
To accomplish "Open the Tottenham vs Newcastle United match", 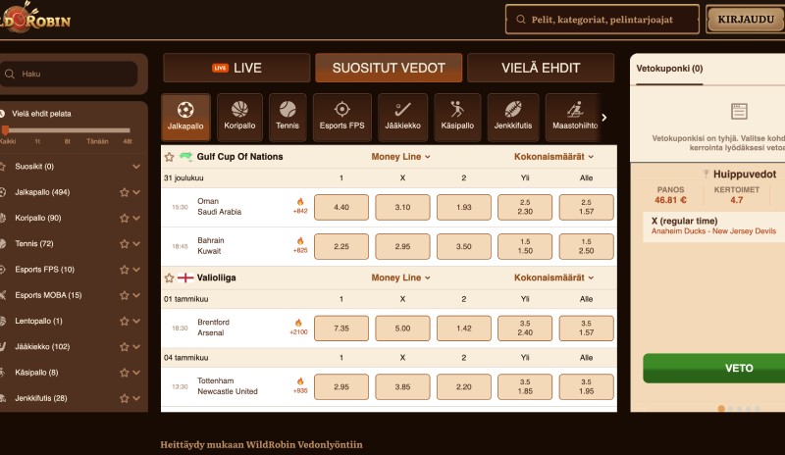I will coord(228,386).
